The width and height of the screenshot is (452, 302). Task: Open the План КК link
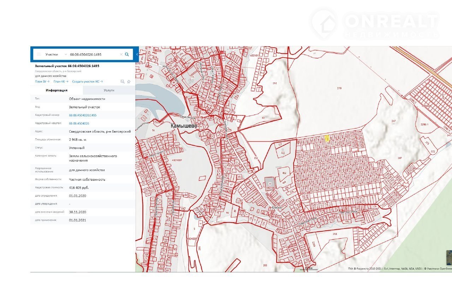pyautogui.click(x=61, y=82)
